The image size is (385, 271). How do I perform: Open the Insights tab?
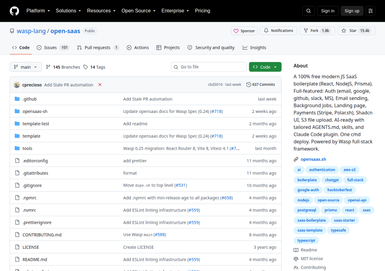(x=255, y=47)
